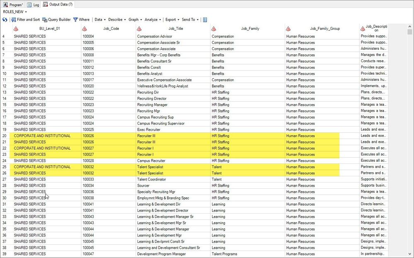Click the vertical scrollbar up arrow
The height and width of the screenshot is (258, 414).
(x=409, y=27)
